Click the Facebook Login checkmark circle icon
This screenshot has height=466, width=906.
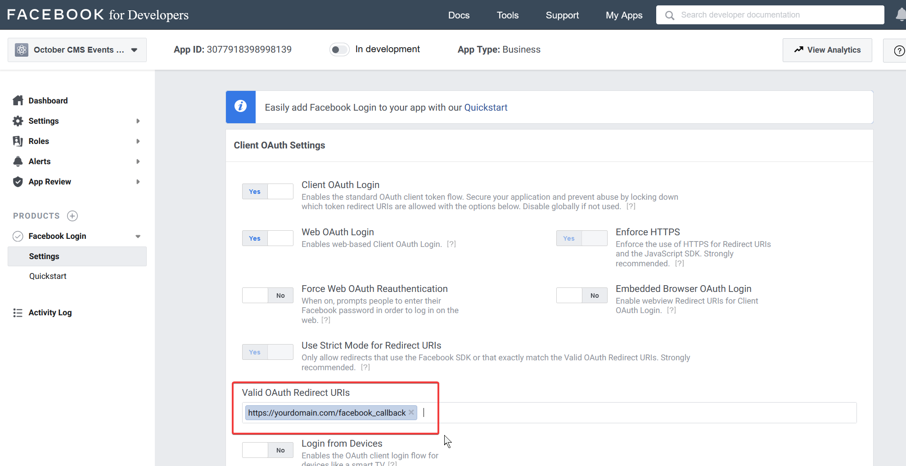(x=18, y=236)
